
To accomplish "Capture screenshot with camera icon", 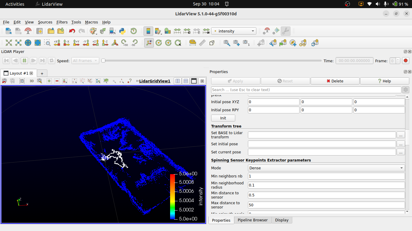I will (22, 81).
